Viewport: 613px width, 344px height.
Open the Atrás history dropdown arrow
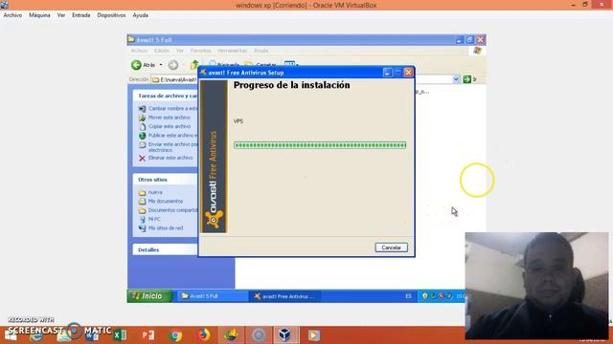tap(161, 65)
